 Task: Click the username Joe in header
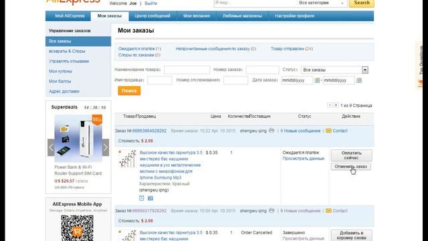(133, 3)
